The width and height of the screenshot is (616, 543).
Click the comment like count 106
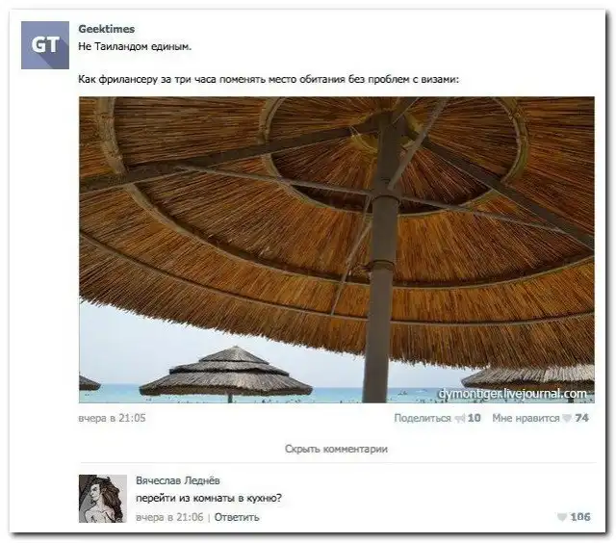pos(579,517)
